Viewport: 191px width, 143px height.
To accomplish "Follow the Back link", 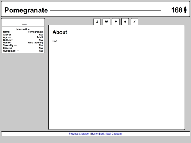I will [x=102, y=133].
